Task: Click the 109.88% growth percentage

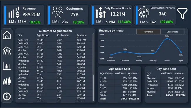Action: 166,22
